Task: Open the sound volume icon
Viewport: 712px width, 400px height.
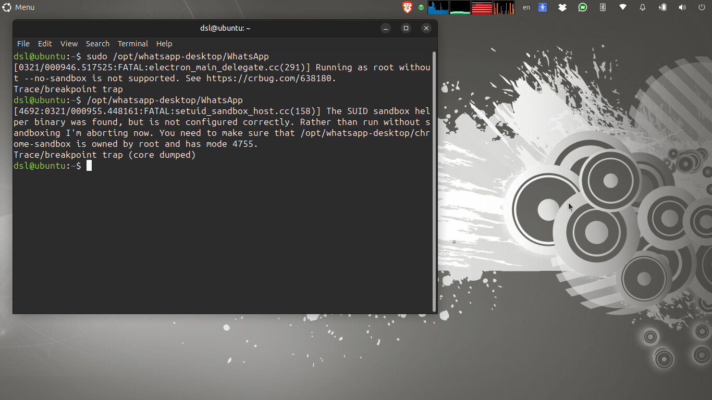Action: tap(682, 7)
